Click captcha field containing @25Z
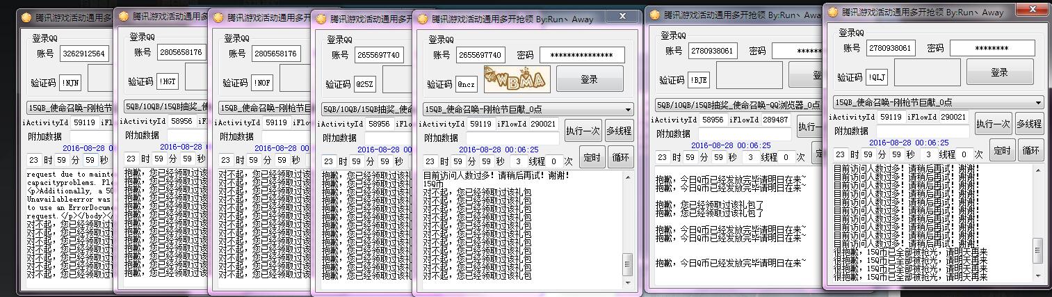The height and width of the screenshot is (297, 1052). 365,83
